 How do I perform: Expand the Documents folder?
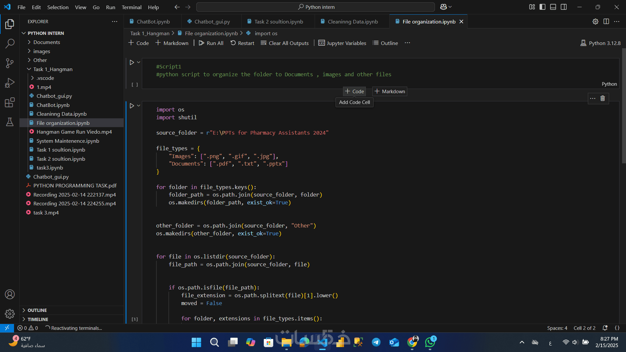pyautogui.click(x=47, y=42)
